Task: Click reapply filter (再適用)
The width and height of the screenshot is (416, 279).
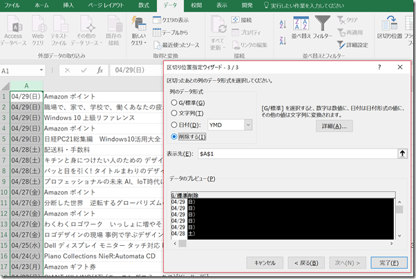Action: tap(350, 32)
